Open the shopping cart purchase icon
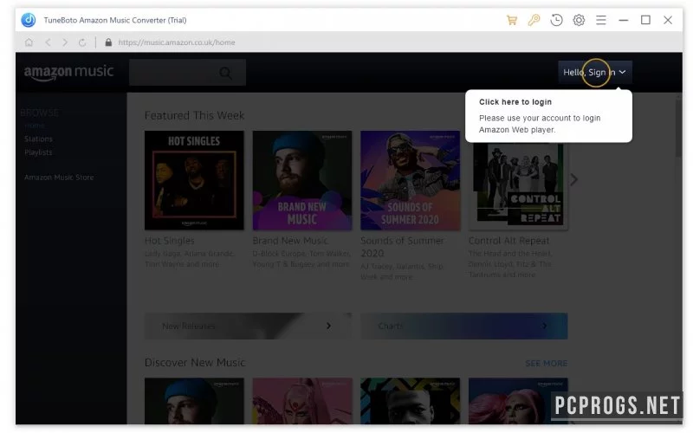 tap(512, 20)
